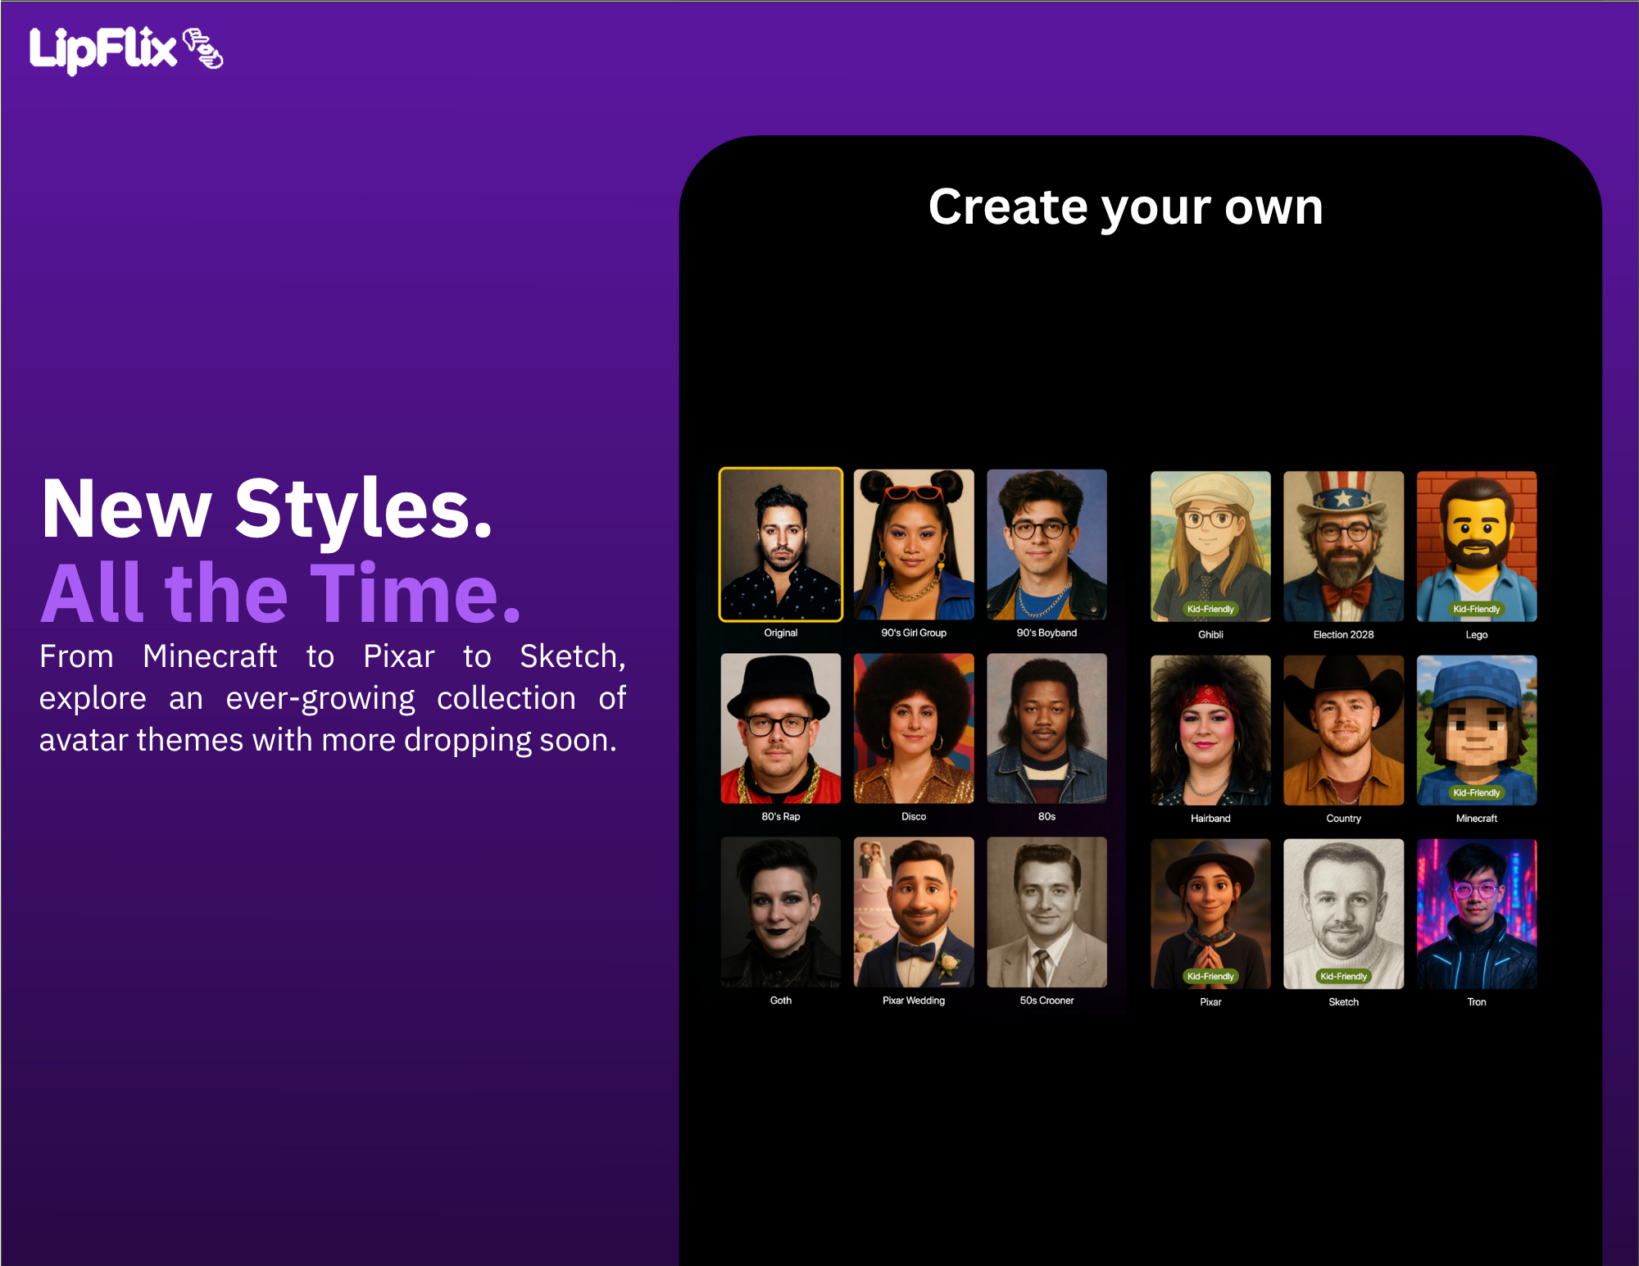
Task: Click the Kid-Friendly badge on Lego
Action: (1477, 609)
